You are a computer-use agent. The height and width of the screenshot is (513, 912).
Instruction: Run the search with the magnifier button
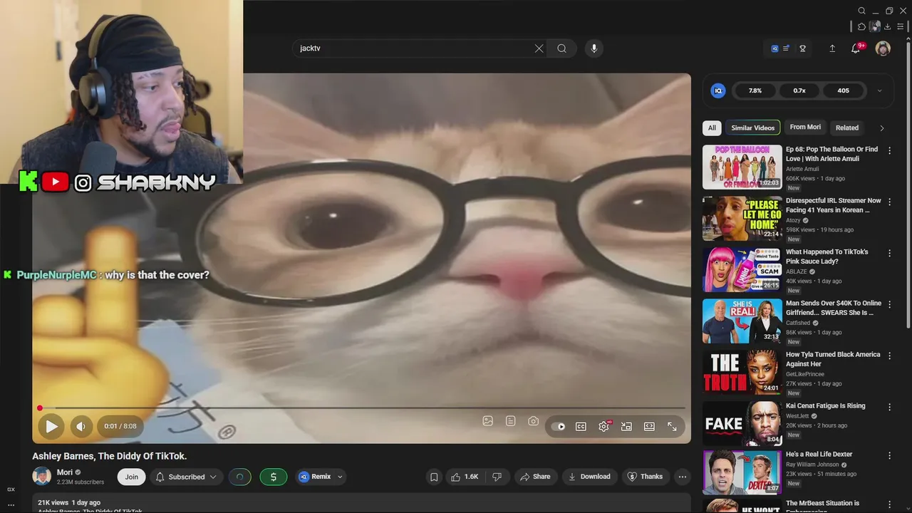[x=562, y=48]
